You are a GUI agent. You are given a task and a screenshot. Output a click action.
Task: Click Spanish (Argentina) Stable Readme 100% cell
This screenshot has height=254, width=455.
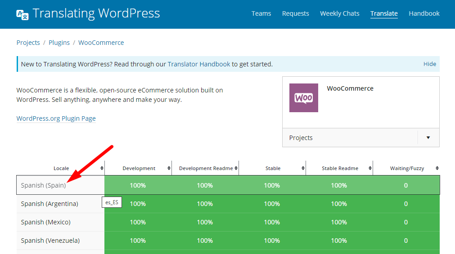click(339, 204)
